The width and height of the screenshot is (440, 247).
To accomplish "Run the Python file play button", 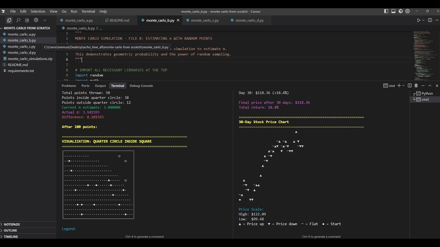I will point(418,20).
